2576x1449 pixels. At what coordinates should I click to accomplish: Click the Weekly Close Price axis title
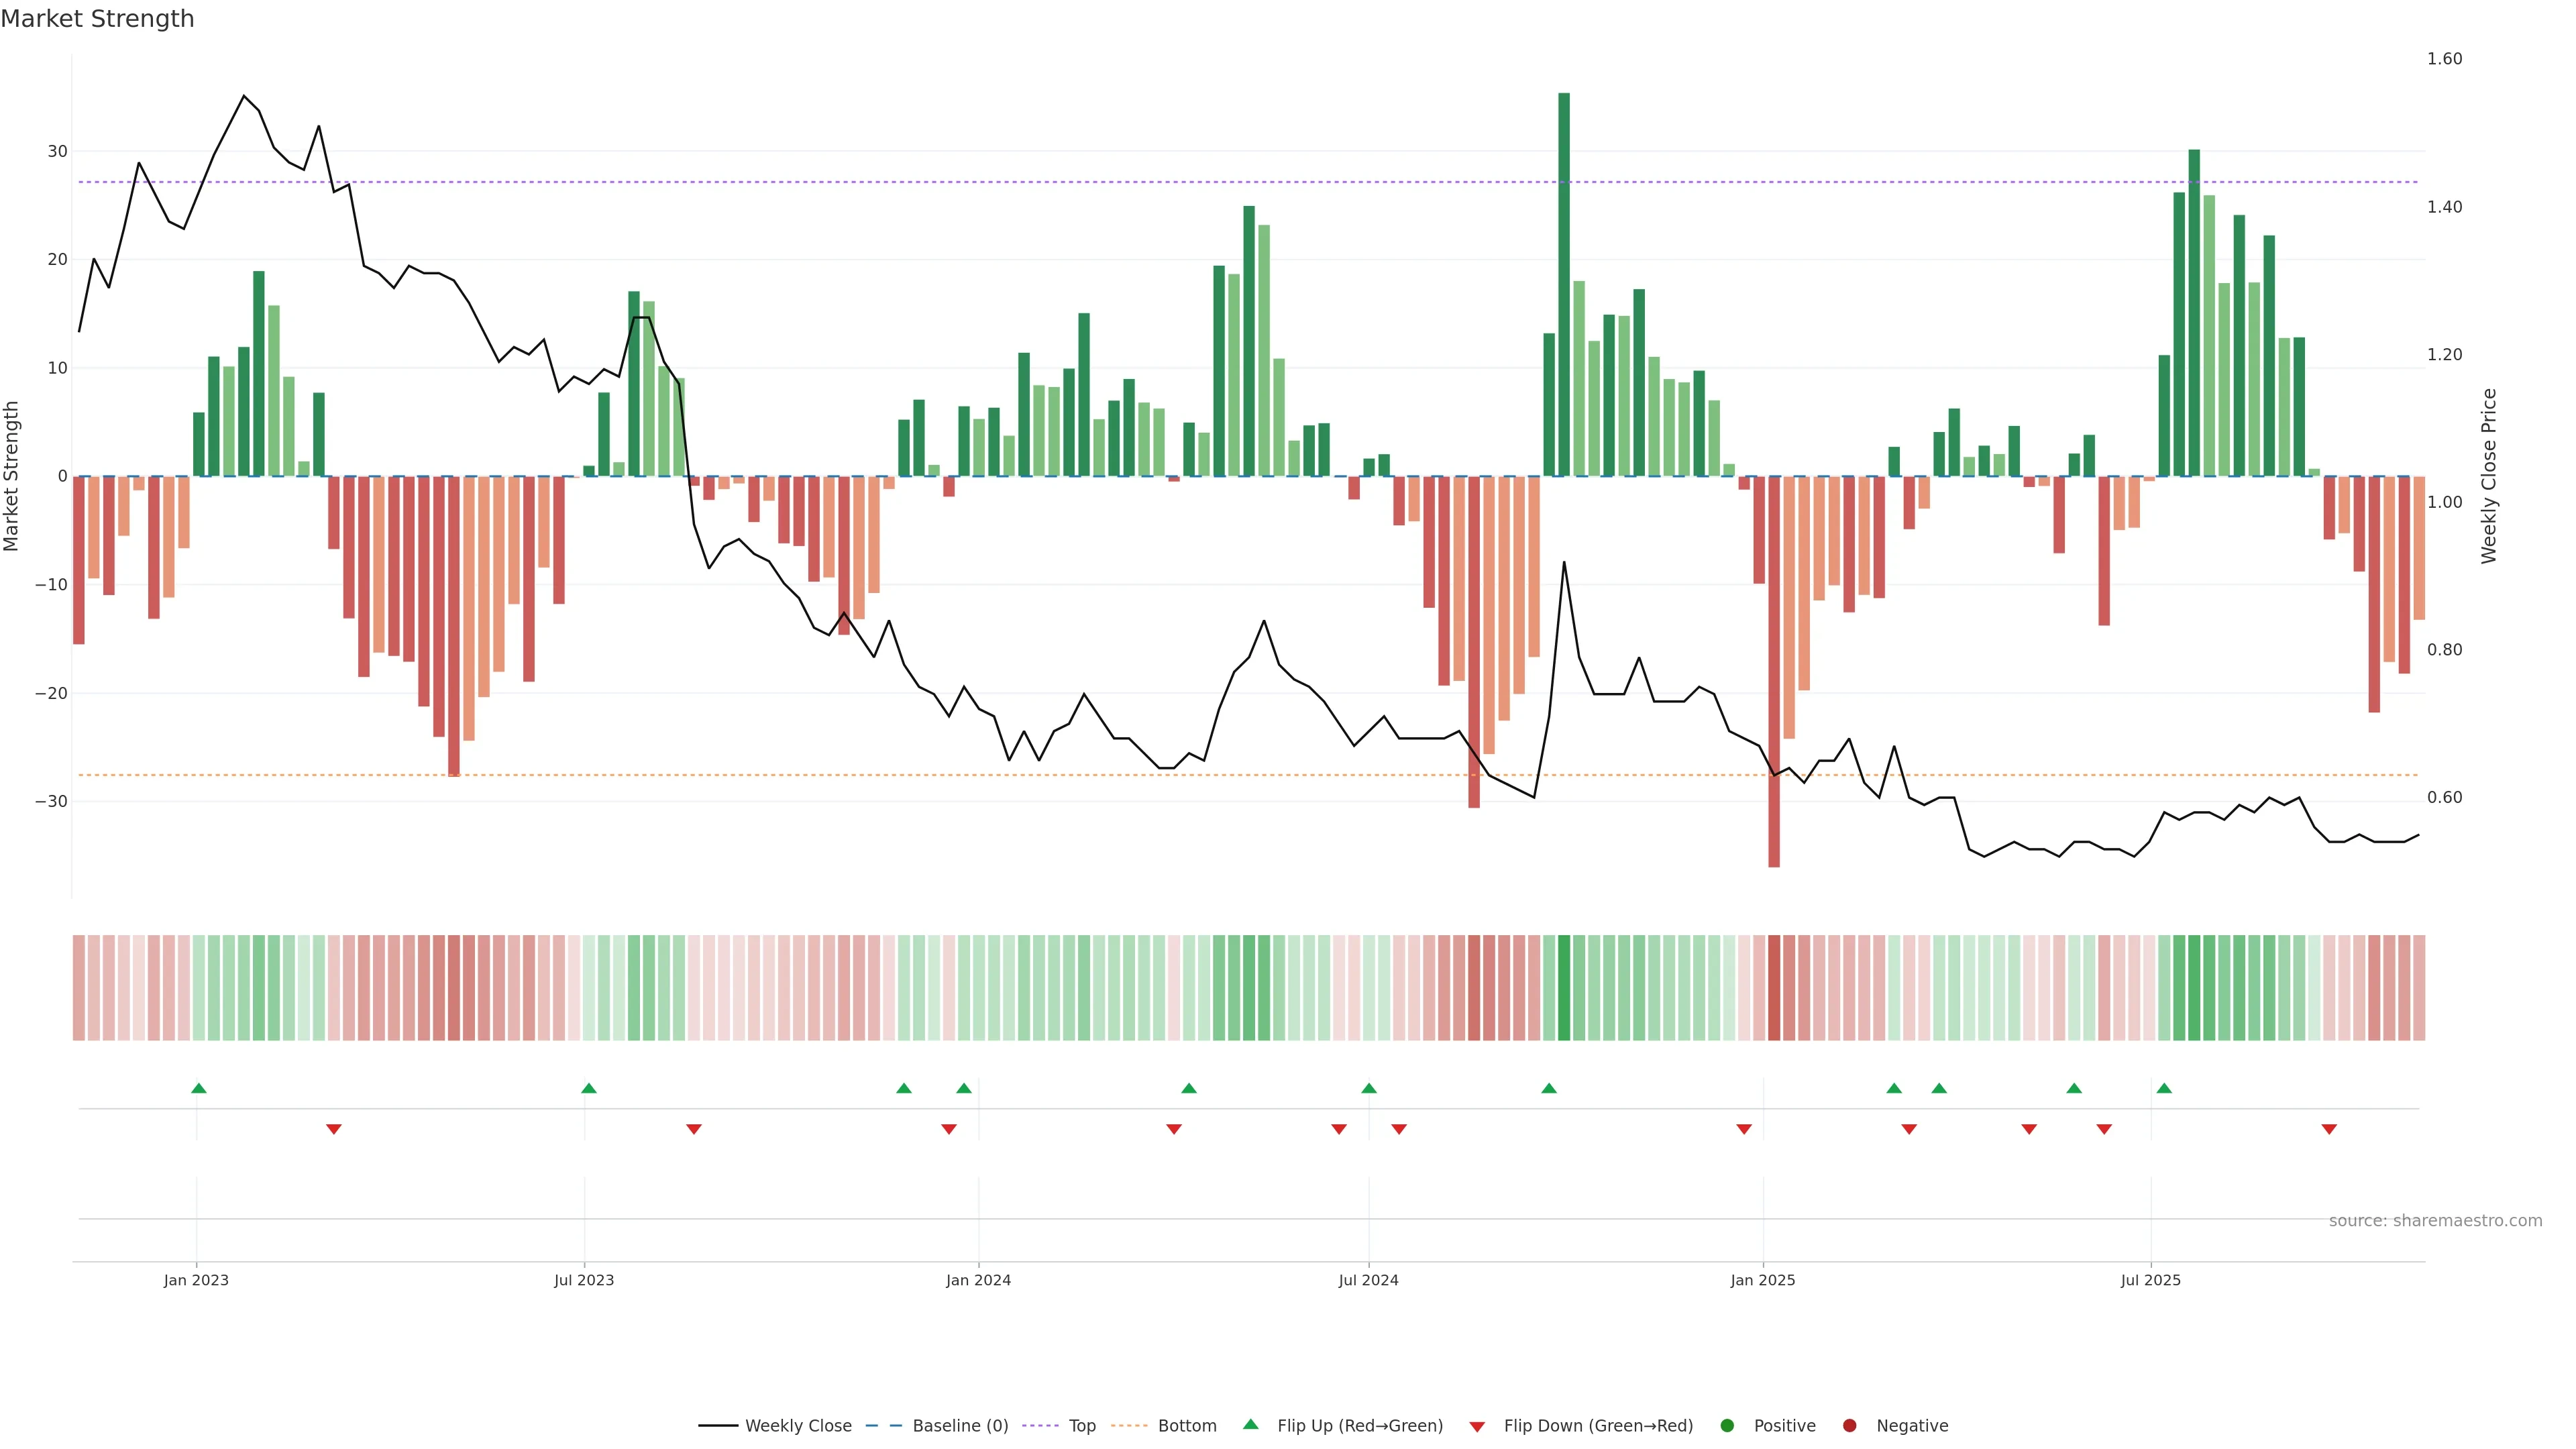[2489, 476]
